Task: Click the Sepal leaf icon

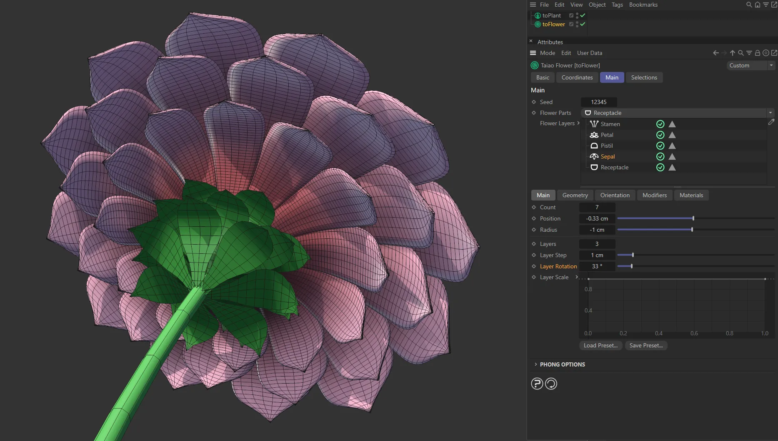Action: click(594, 156)
